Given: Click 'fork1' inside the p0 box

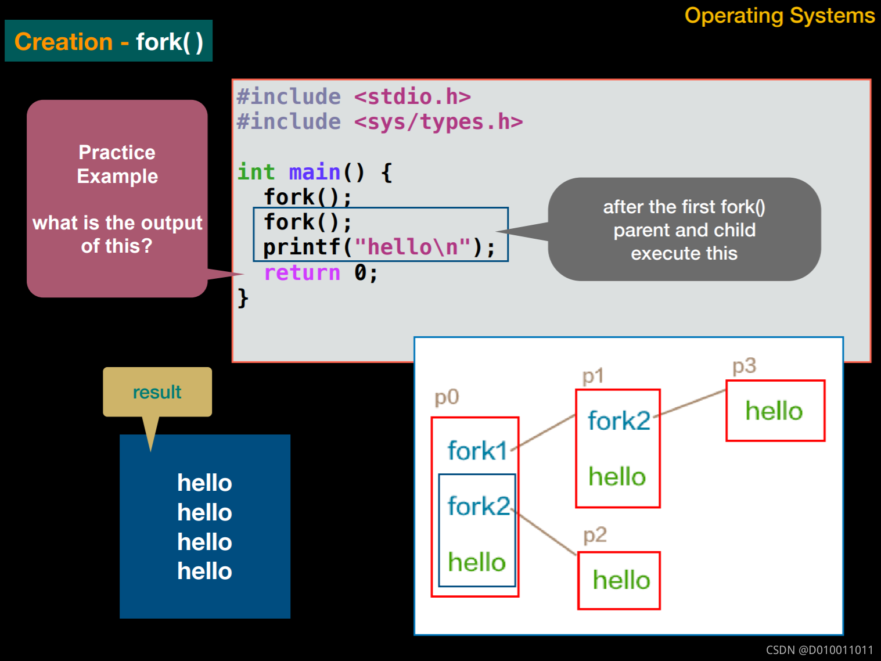Looking at the screenshot, I should coord(477,451).
